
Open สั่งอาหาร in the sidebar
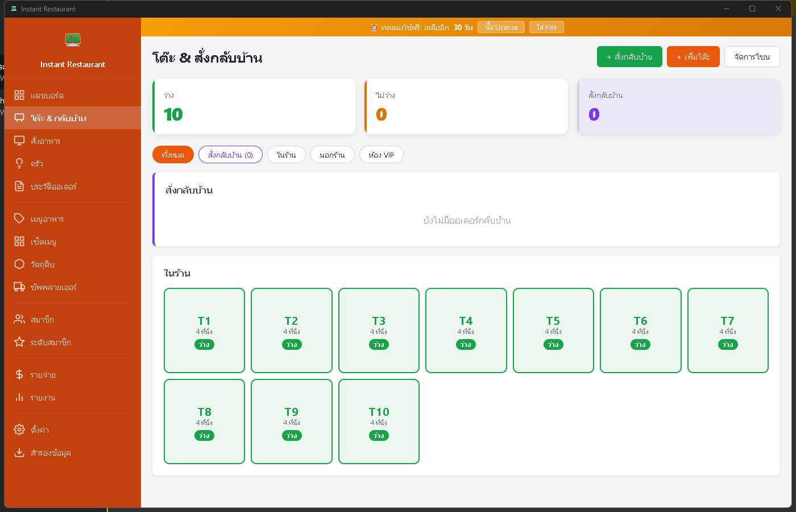pyautogui.click(x=45, y=141)
